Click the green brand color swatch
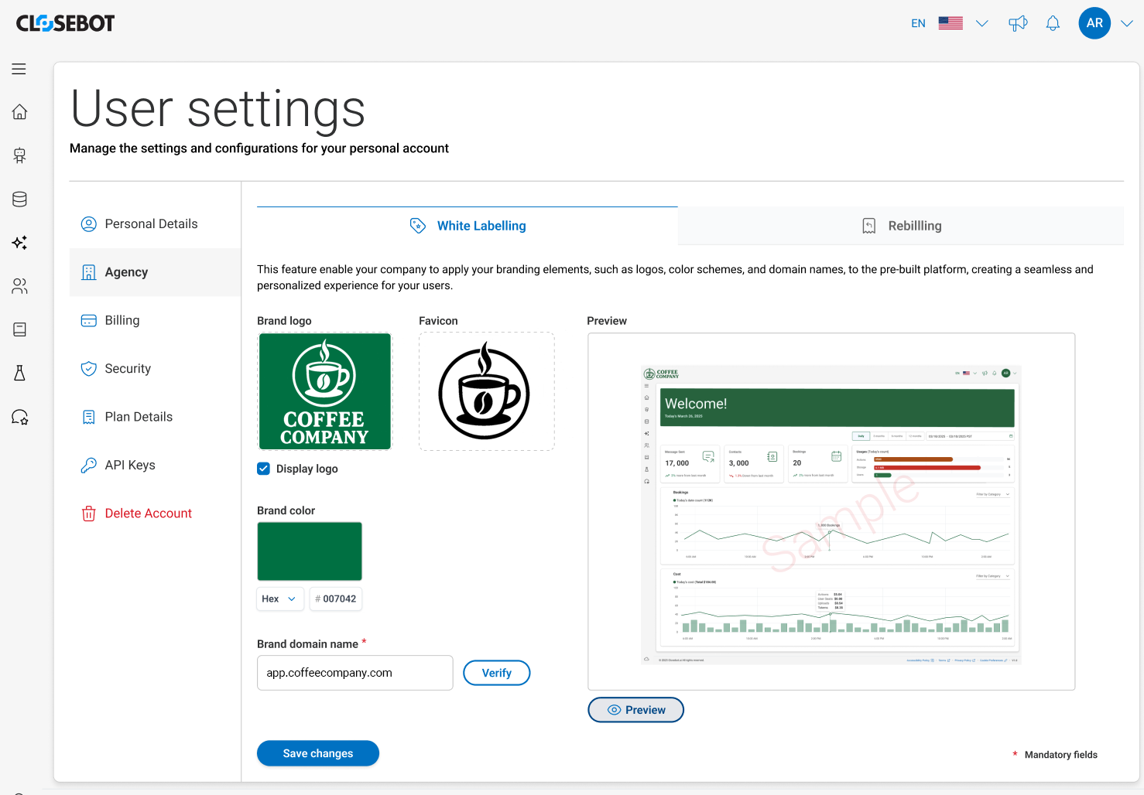 click(310, 551)
